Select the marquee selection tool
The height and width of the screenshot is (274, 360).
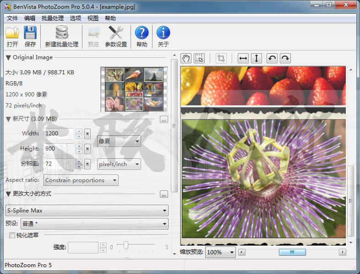click(x=199, y=58)
